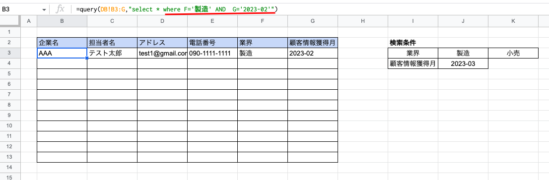Image resolution: width=549 pixels, height=180 pixels.
Task: Click the 電話番号 header cell
Action: 212,43
